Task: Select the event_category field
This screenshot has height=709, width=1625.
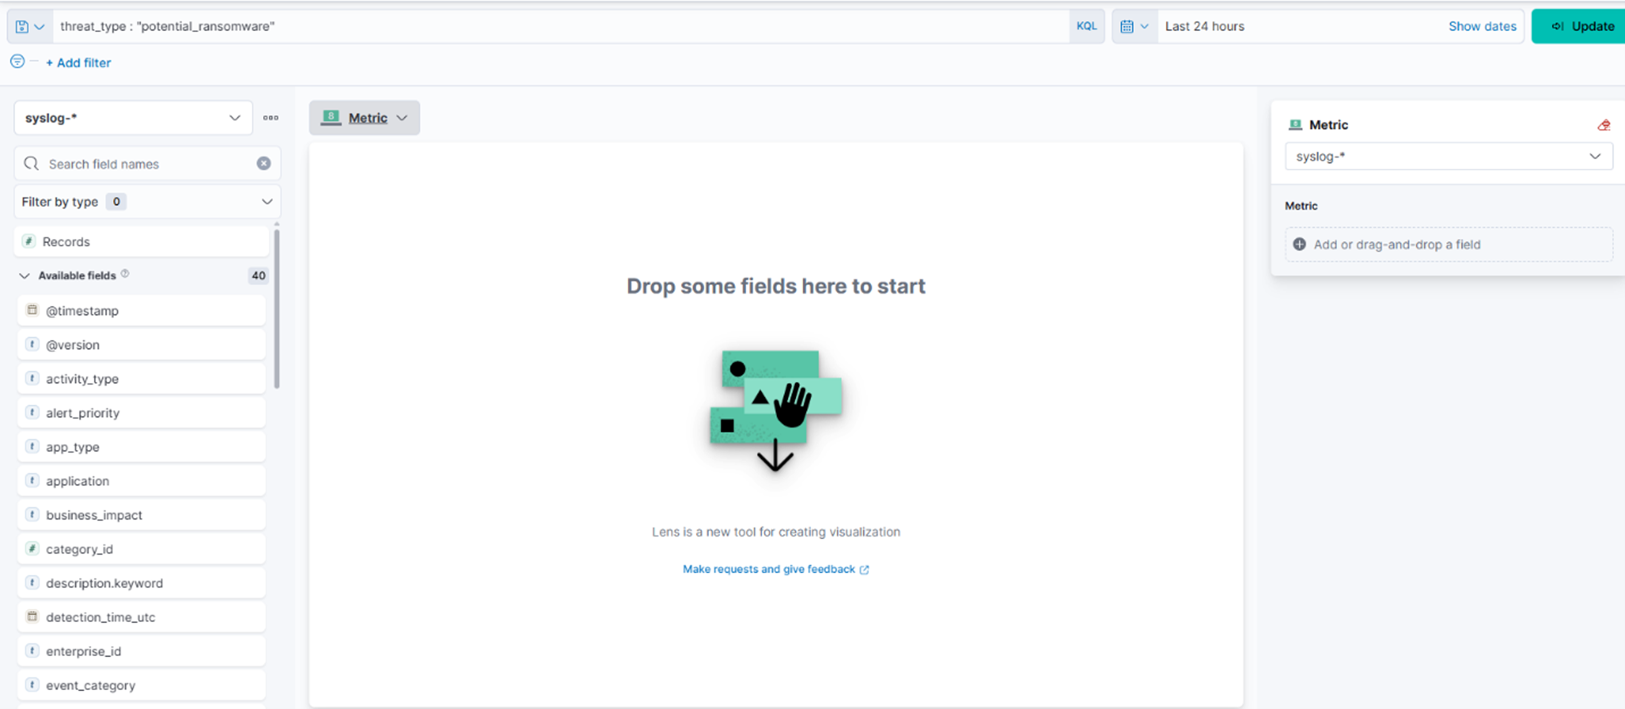Action: (141, 685)
